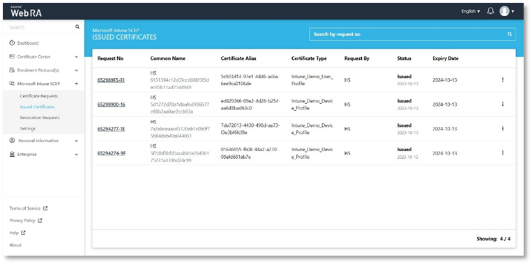Open three-dot menu for request 65298900-16

[503, 104]
